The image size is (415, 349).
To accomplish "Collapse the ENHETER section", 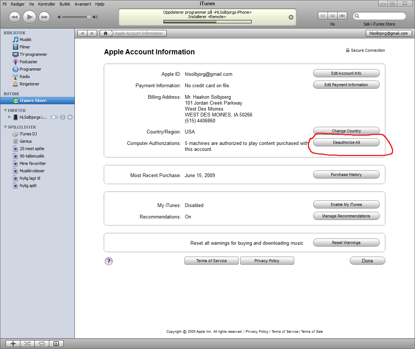I will click(x=5, y=110).
